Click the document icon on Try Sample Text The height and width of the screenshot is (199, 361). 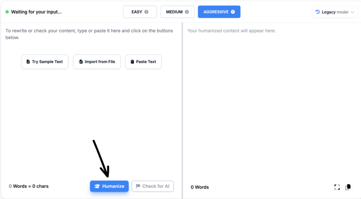(x=28, y=62)
